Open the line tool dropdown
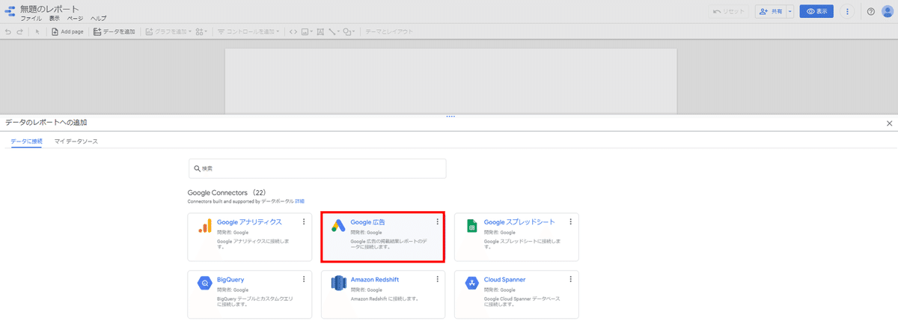Image resolution: width=898 pixels, height=324 pixels. click(334, 31)
